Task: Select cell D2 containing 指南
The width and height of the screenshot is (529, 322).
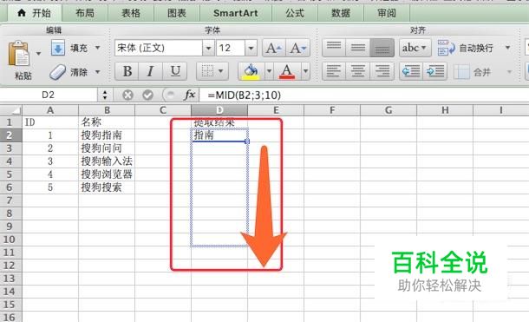Action: (x=219, y=135)
